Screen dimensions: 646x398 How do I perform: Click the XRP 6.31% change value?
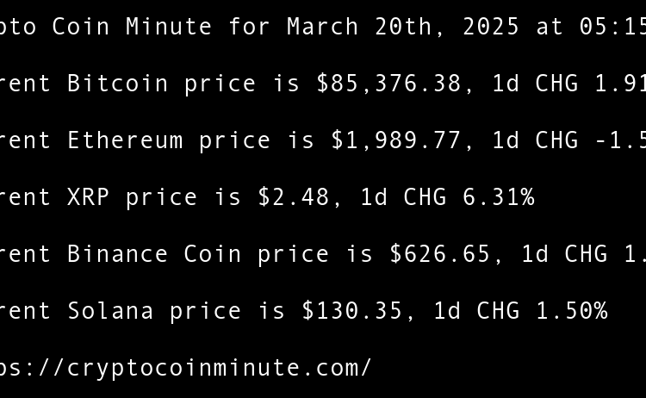[x=499, y=197]
